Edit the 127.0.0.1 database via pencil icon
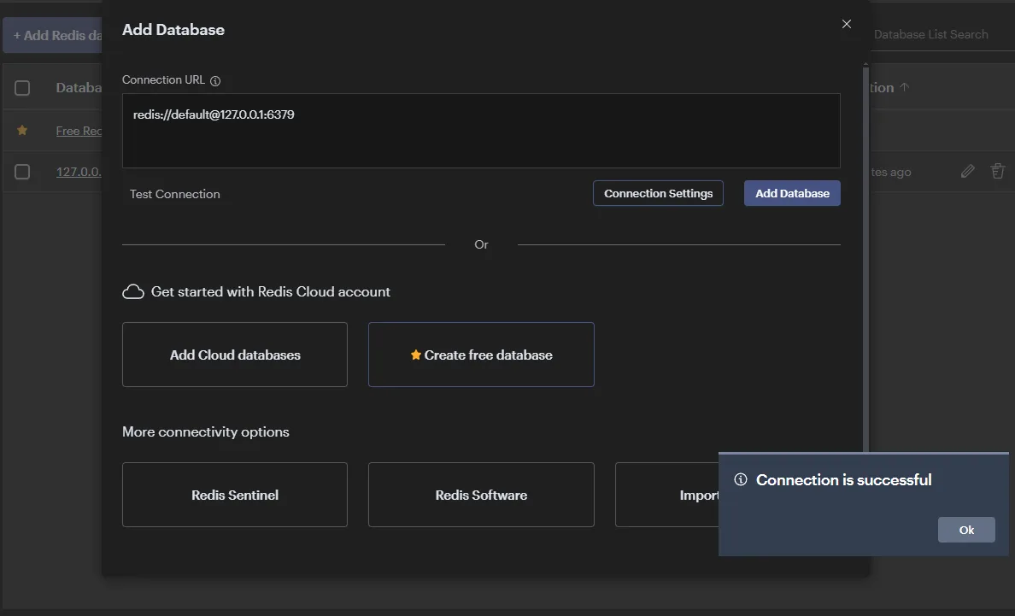This screenshot has height=616, width=1015. point(967,172)
